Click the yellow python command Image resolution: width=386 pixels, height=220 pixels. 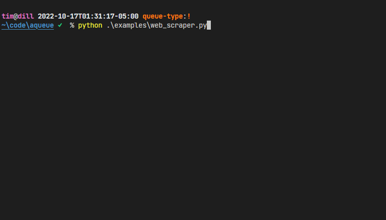click(x=90, y=26)
